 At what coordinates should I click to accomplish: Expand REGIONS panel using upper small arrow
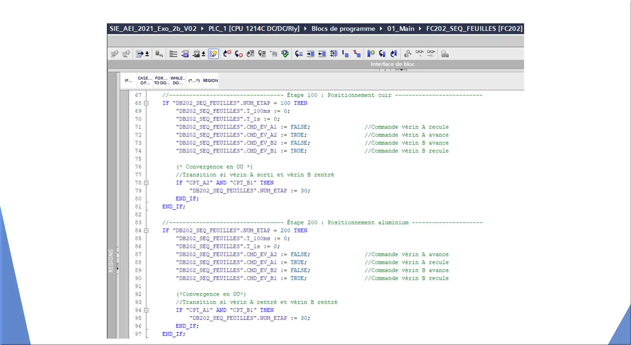pyautogui.click(x=118, y=253)
